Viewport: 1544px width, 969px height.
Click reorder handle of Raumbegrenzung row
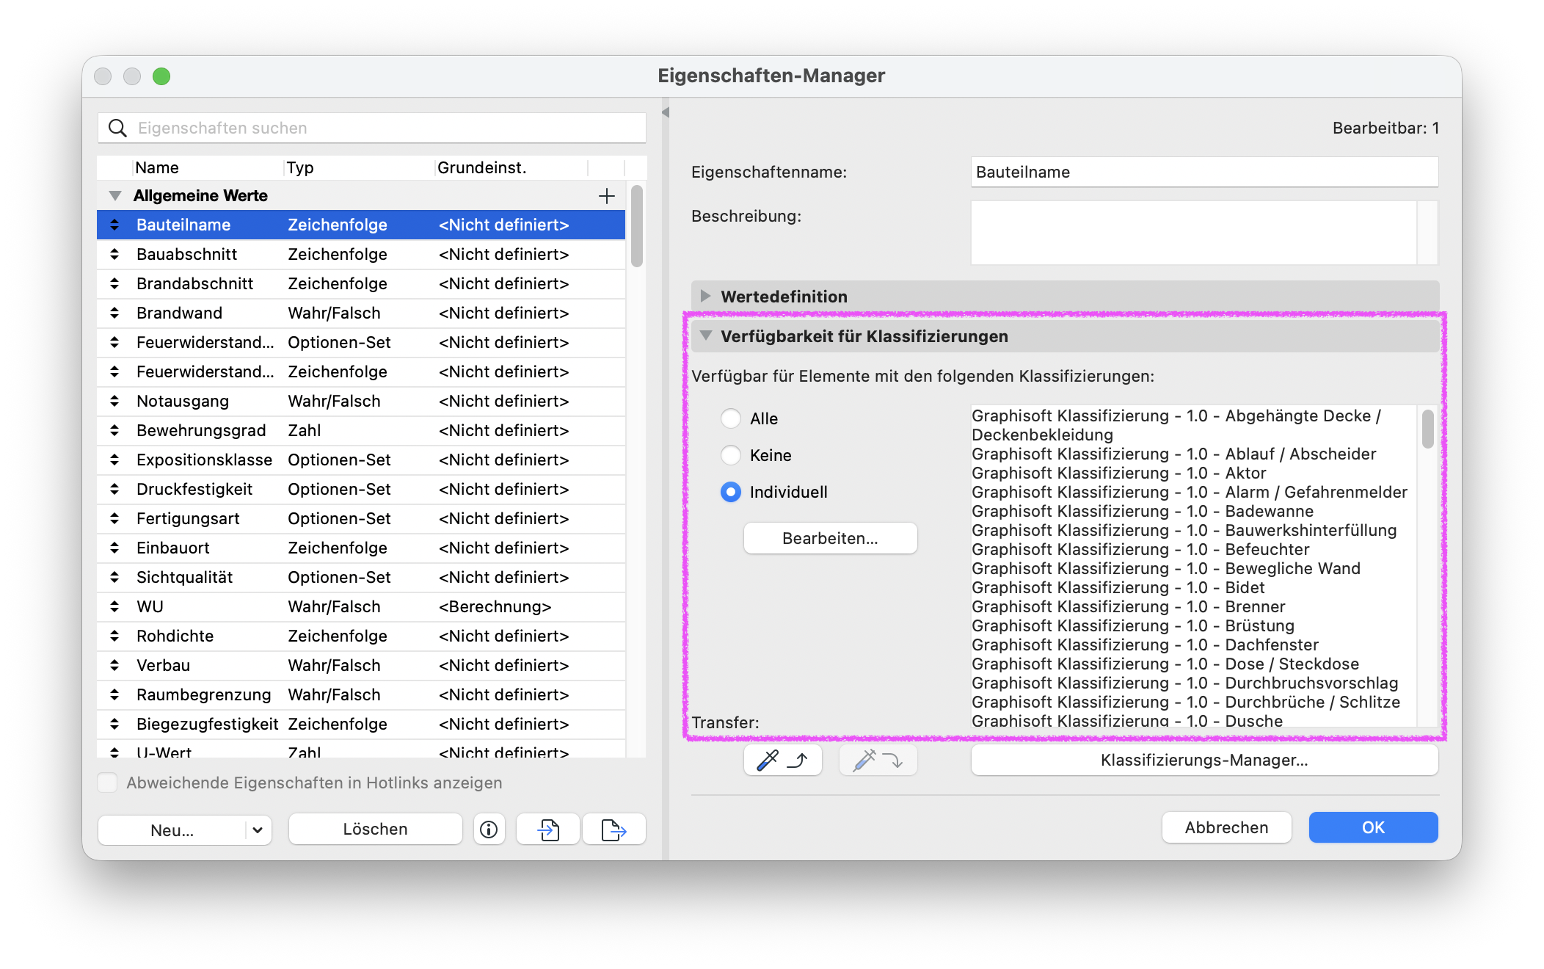click(114, 694)
